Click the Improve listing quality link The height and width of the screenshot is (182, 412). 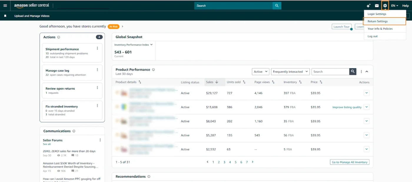(347, 107)
